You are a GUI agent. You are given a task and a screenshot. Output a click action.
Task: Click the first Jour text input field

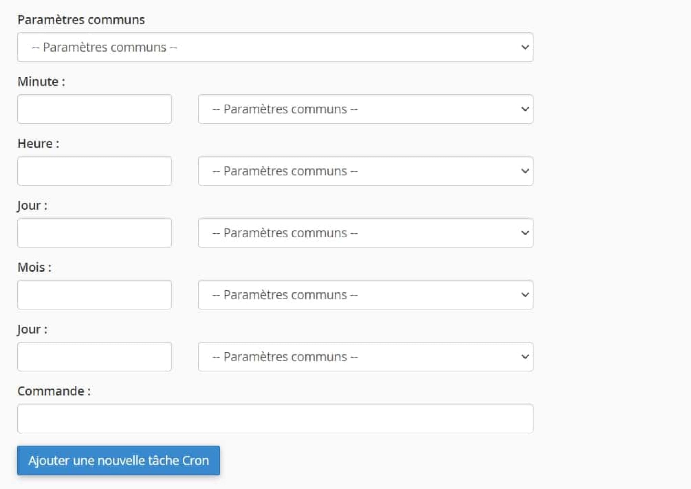(x=94, y=233)
